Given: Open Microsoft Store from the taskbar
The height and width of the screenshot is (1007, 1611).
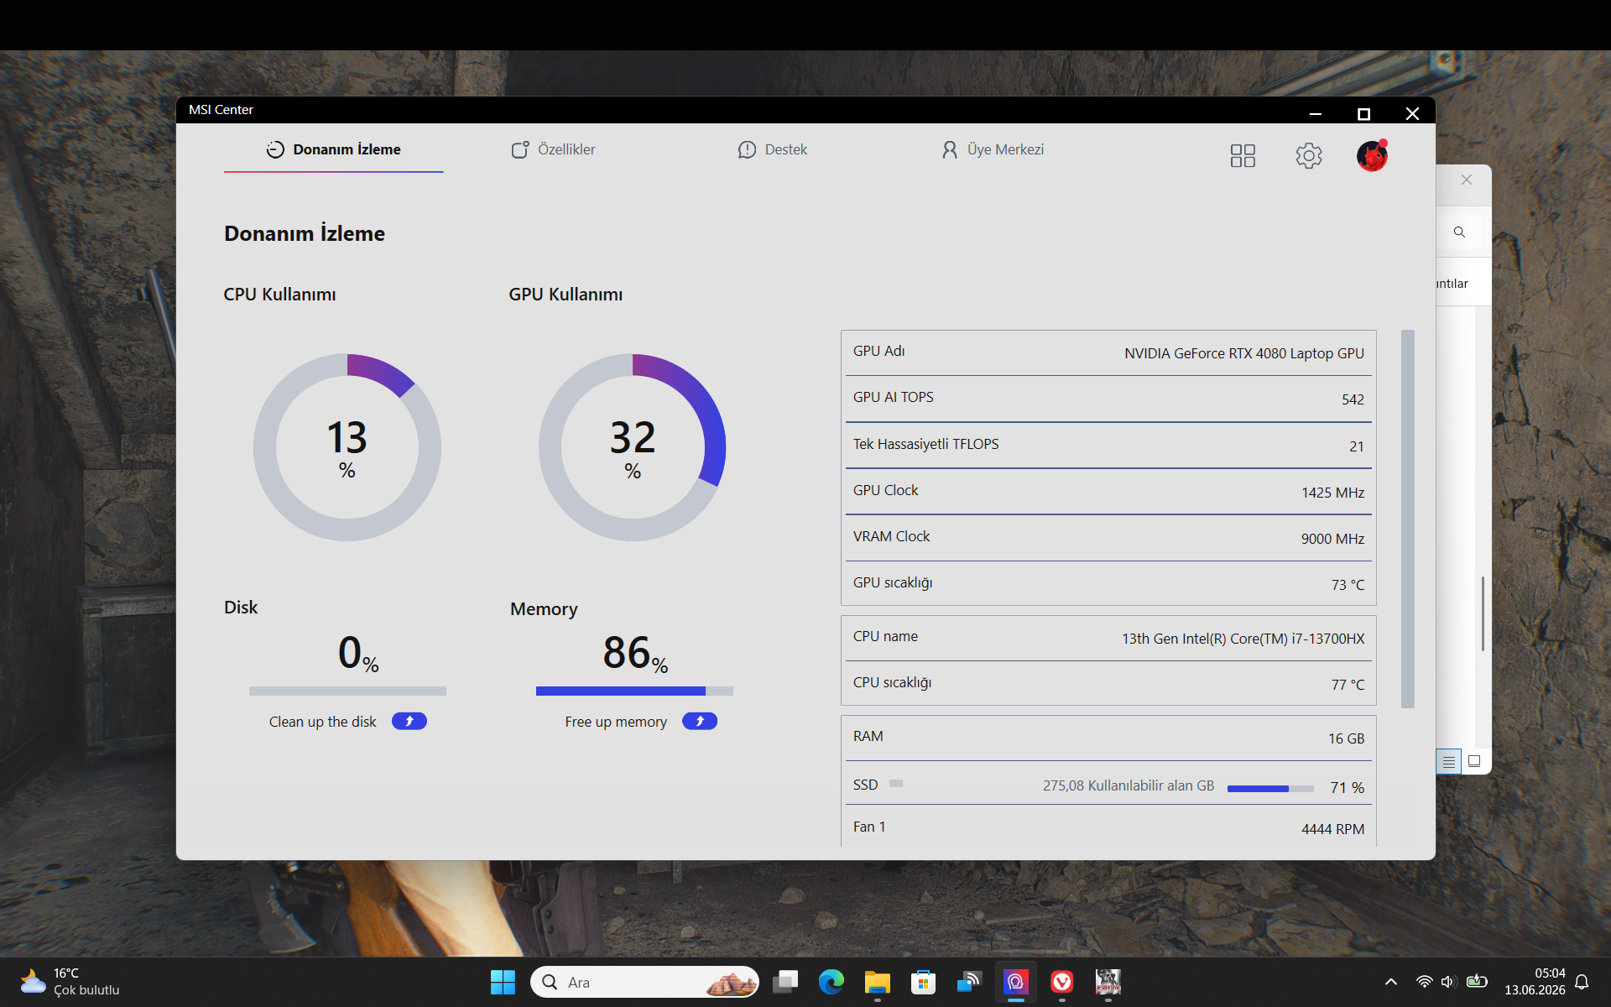Looking at the screenshot, I should [923, 982].
